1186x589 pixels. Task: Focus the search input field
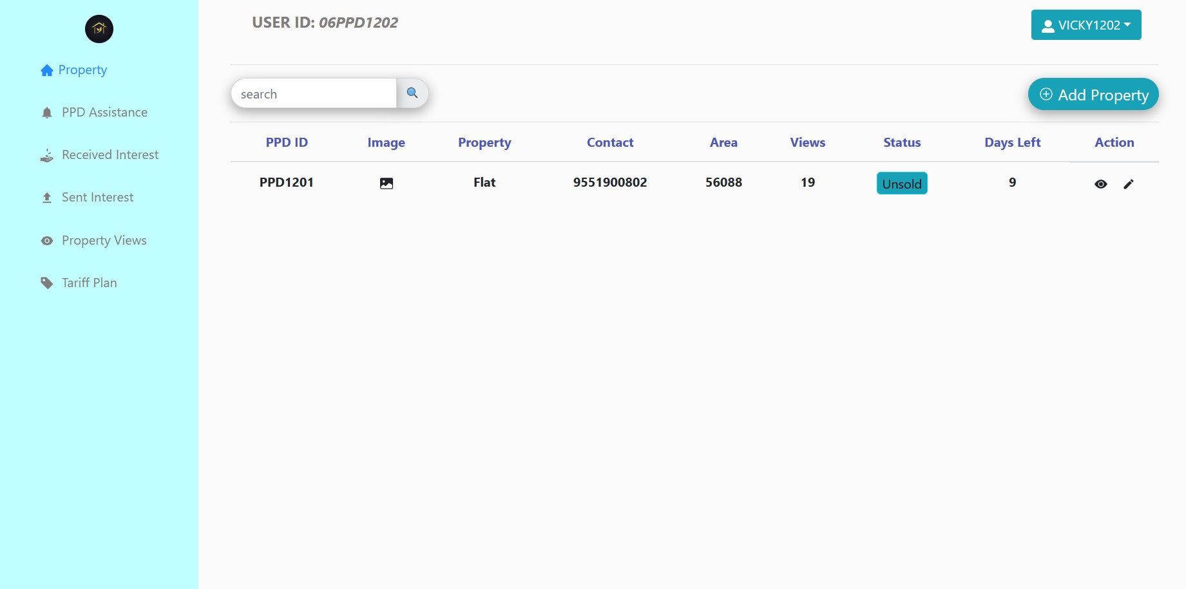pos(314,94)
